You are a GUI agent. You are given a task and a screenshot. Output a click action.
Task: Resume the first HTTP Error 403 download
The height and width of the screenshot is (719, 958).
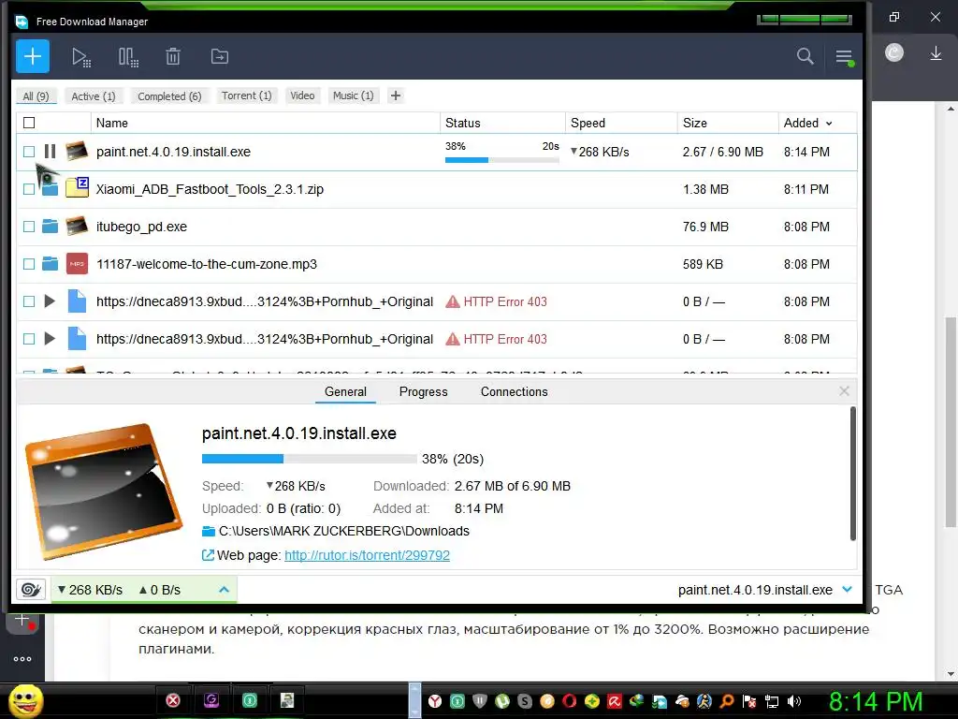[x=50, y=301]
